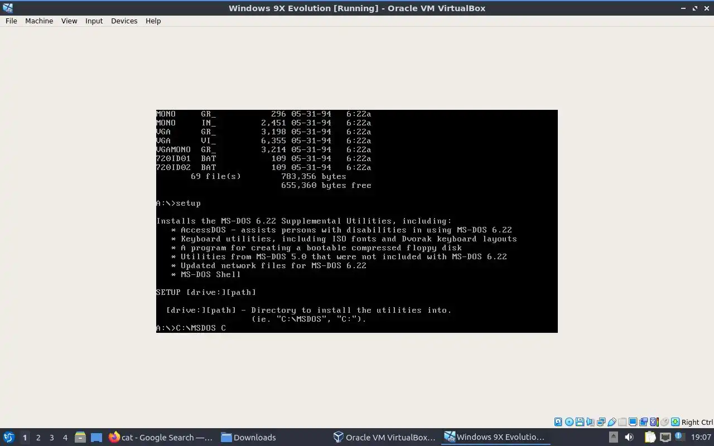714x446 pixels.
Task: Click the 720ID02 BAT file row
Action: coord(264,167)
